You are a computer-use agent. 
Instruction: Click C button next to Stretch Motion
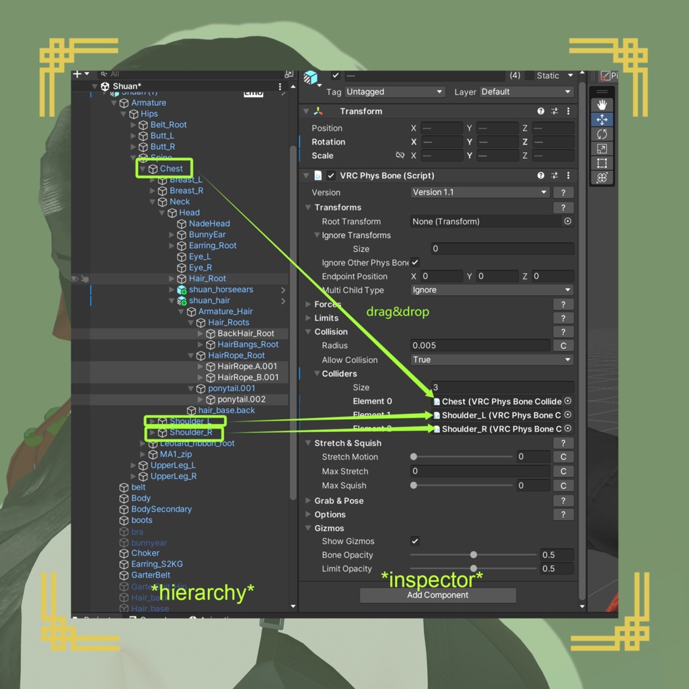point(563,457)
